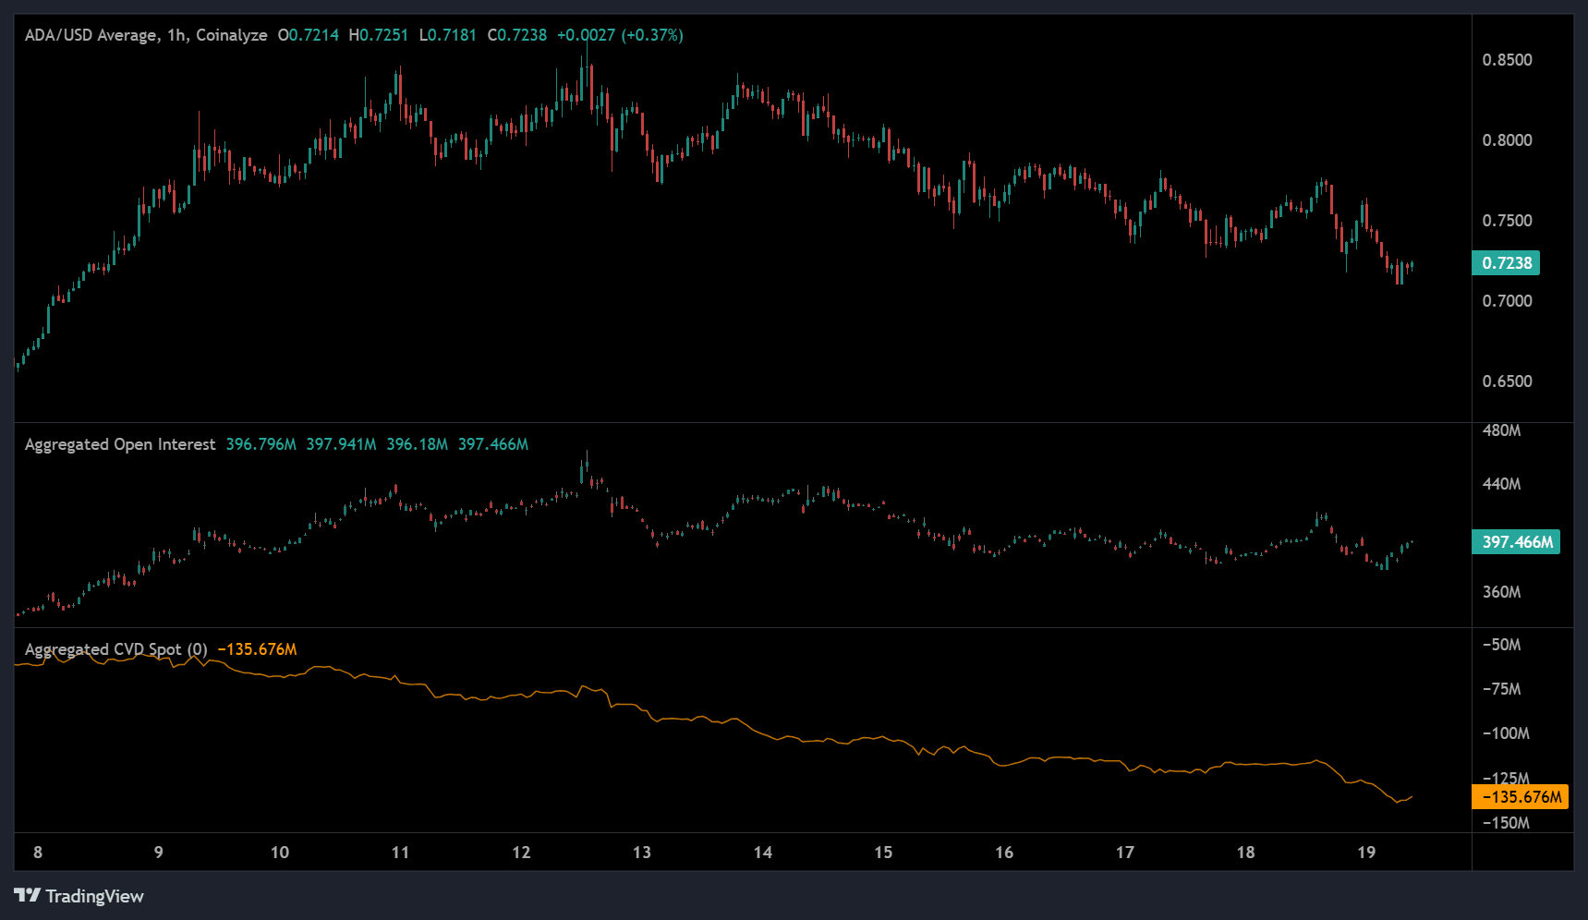The image size is (1588, 920).
Task: Click the orange -135.676M CVD axis tag
Action: click(x=1520, y=797)
